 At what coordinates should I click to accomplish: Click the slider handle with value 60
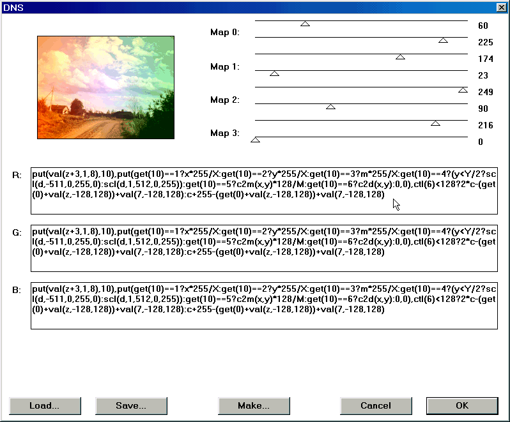click(x=305, y=24)
